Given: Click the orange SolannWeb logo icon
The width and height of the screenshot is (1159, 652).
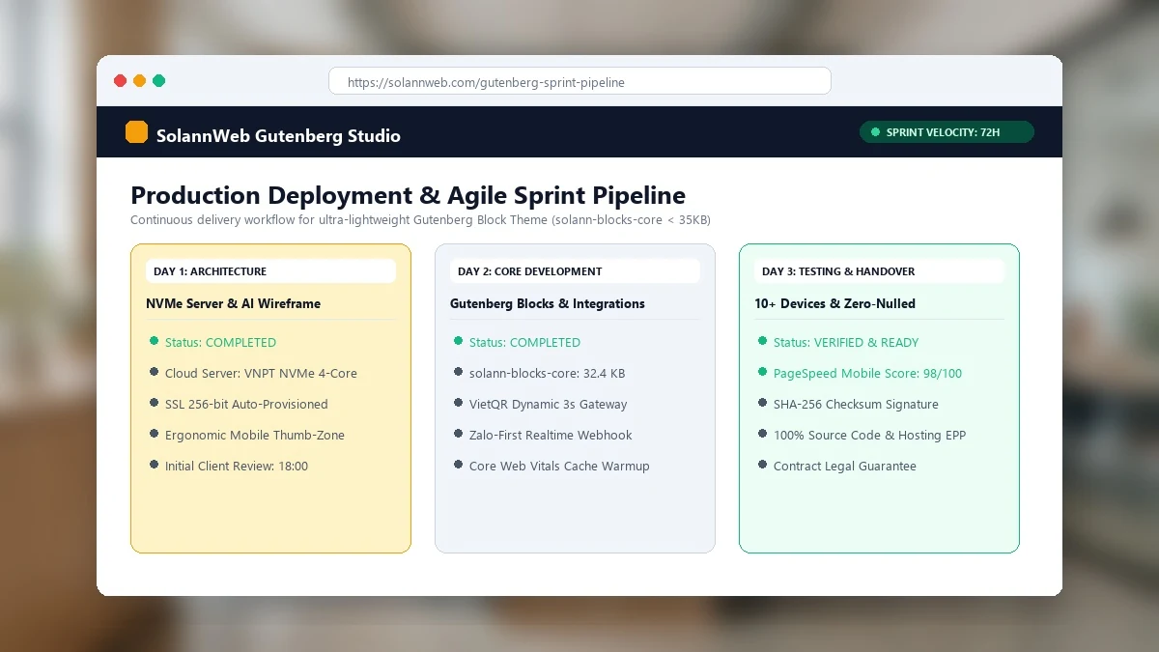Looking at the screenshot, I should (136, 132).
